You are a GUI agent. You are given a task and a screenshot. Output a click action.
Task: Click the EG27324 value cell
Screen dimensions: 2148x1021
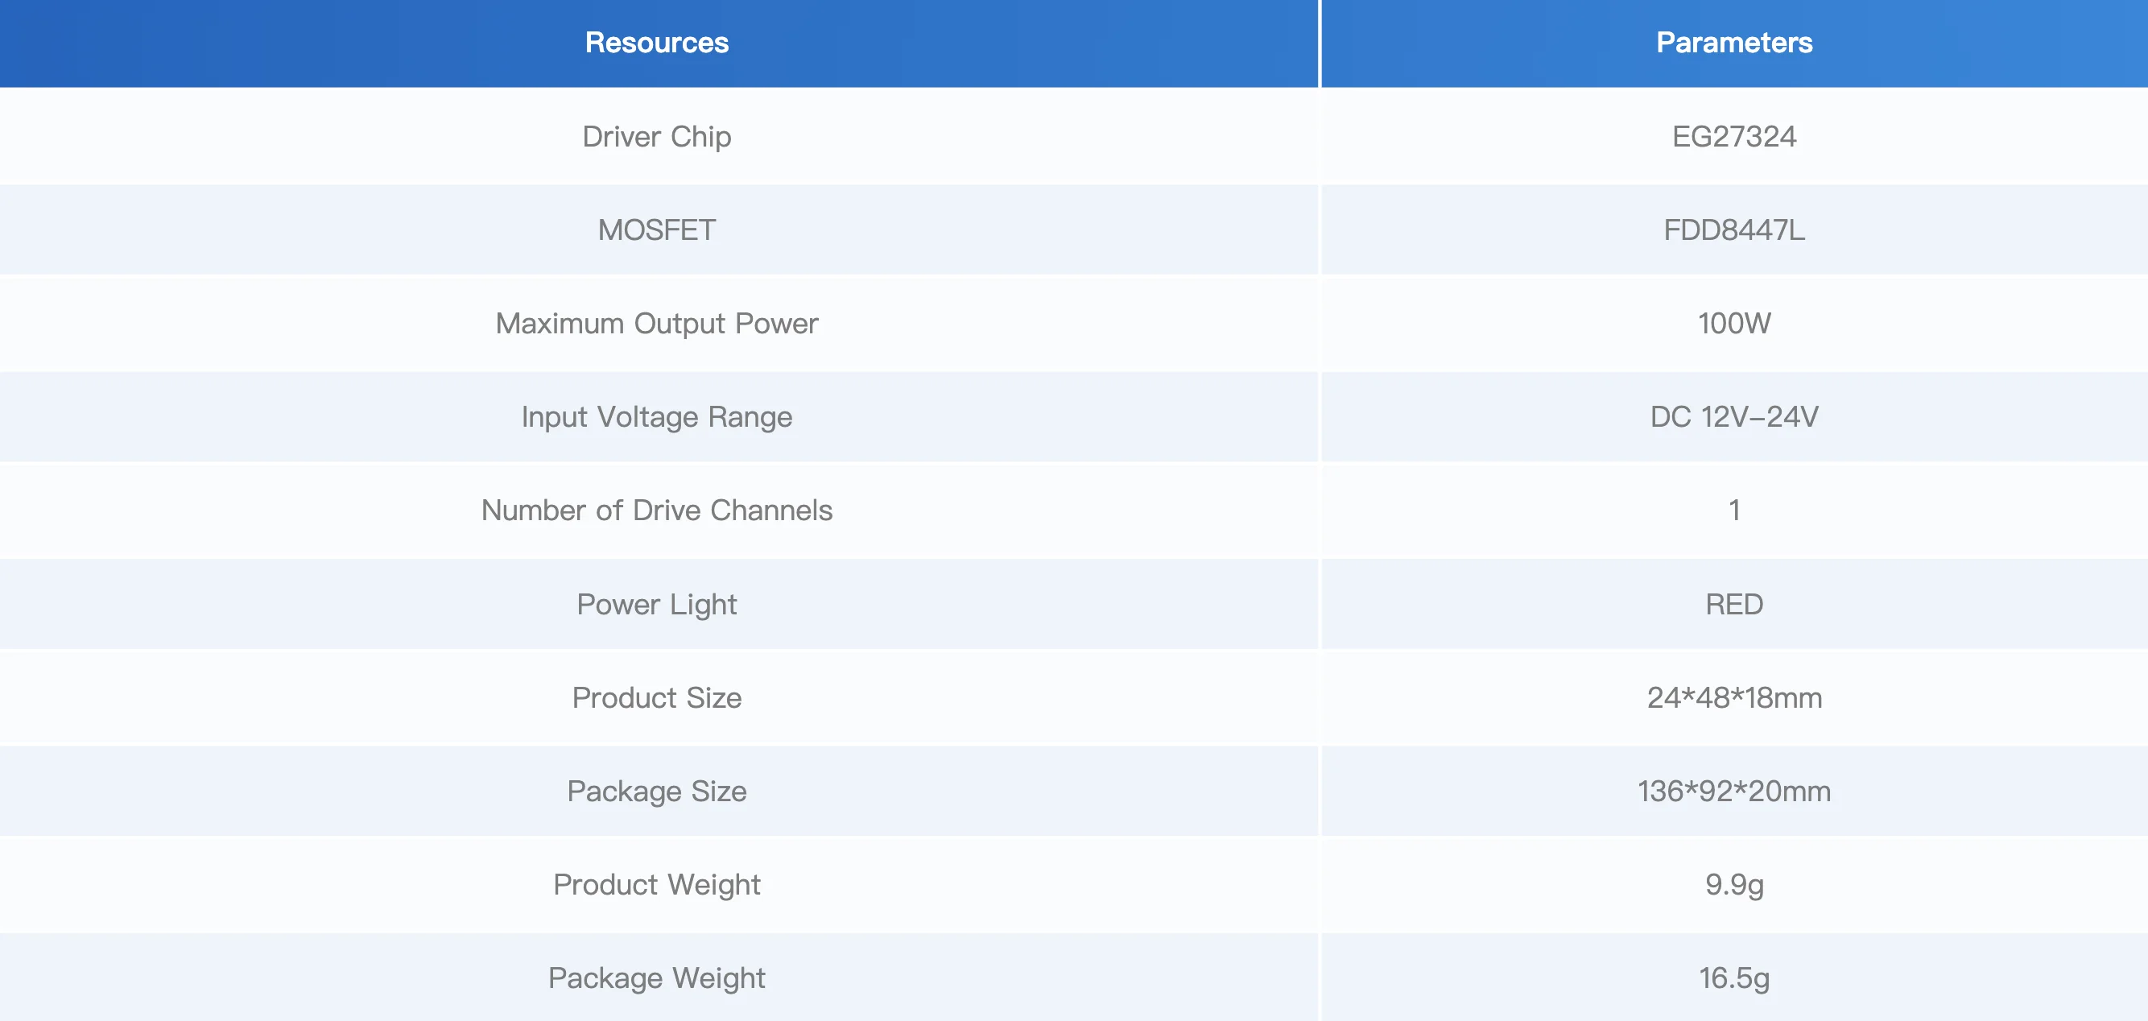click(1733, 137)
